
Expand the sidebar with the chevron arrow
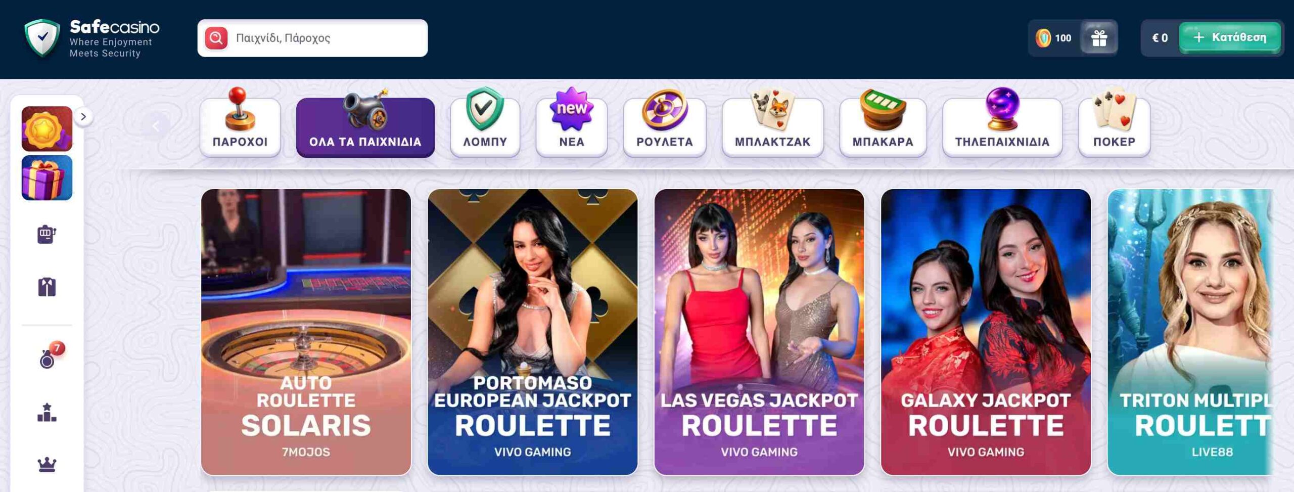[x=83, y=117]
